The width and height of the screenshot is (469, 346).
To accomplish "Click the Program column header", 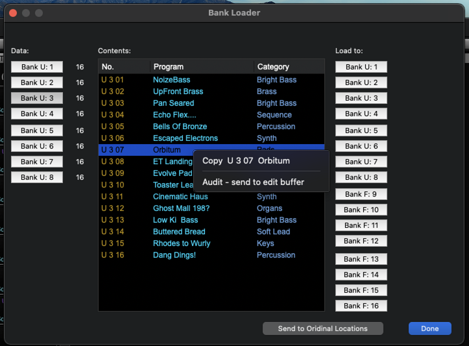I will pyautogui.click(x=201, y=67).
